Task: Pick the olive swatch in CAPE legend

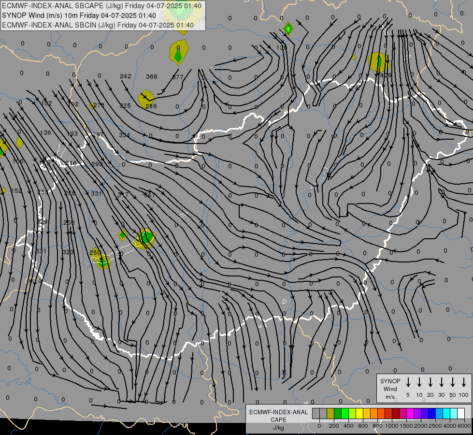Action: click(330, 413)
